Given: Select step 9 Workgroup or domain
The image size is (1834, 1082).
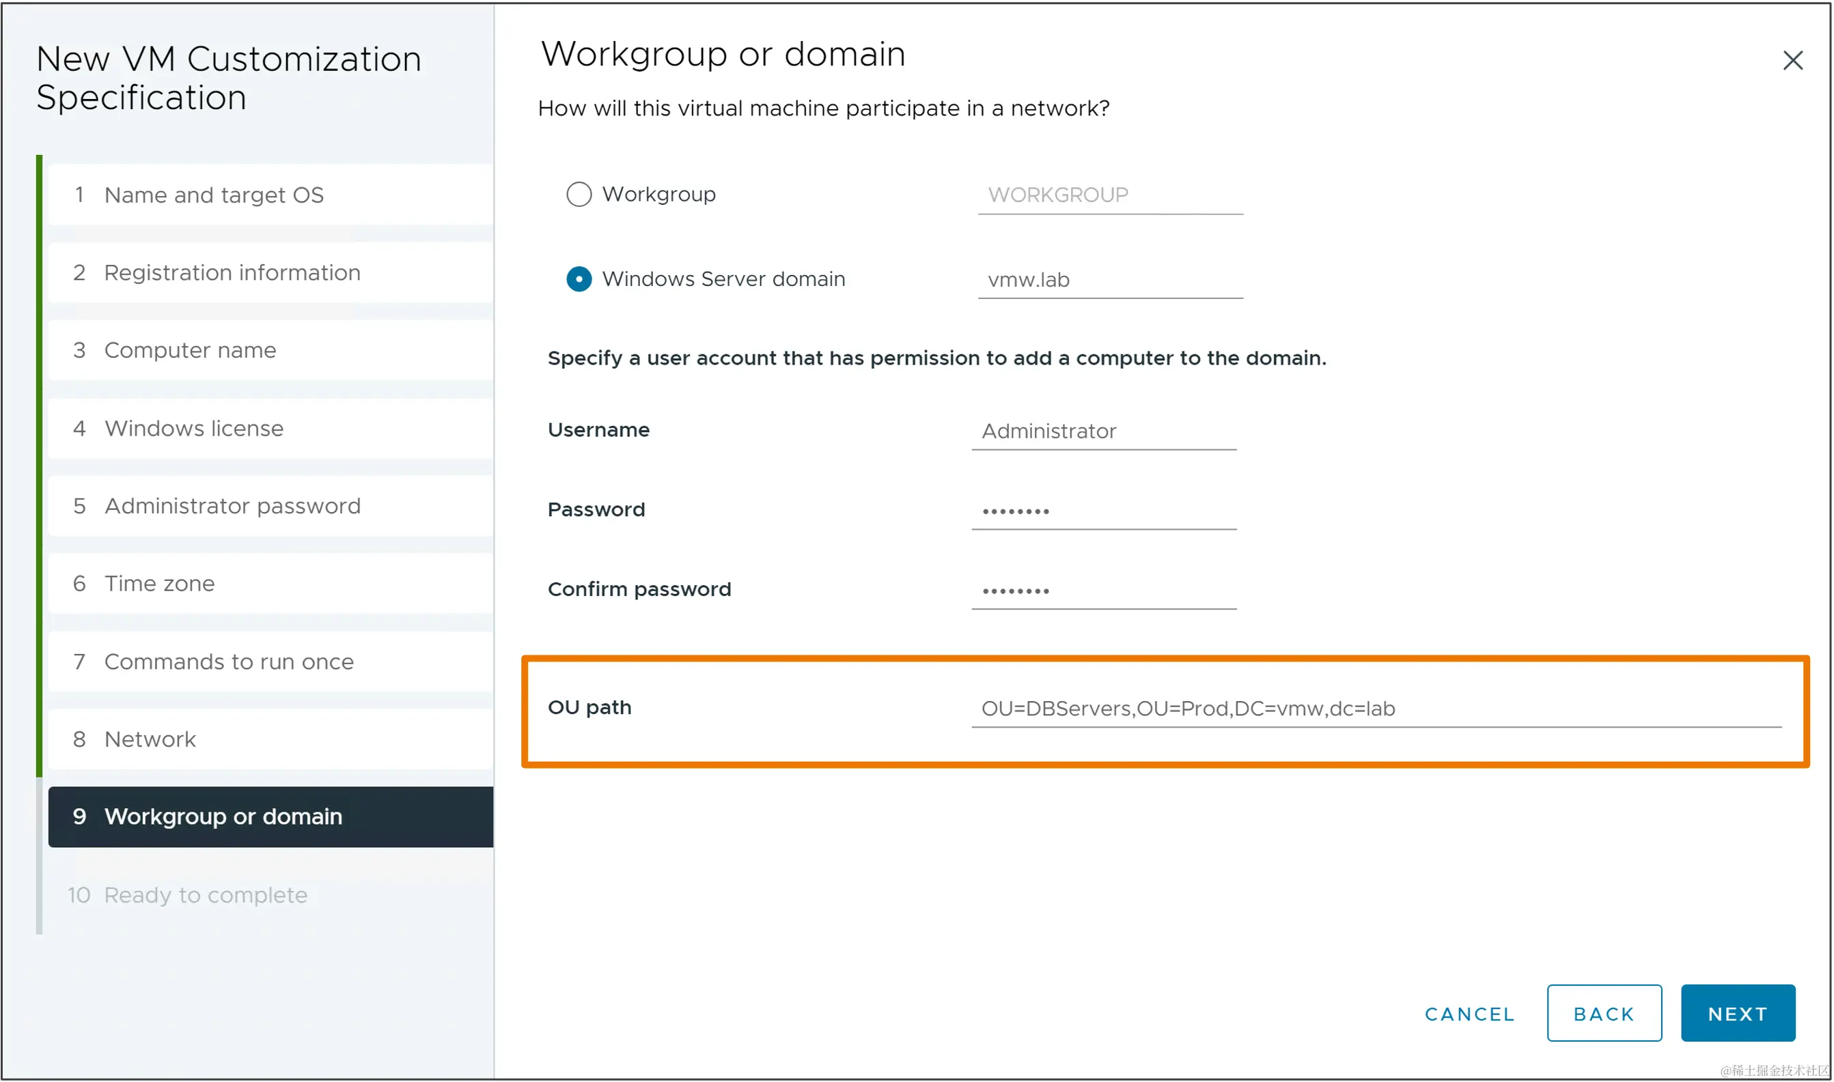Looking at the screenshot, I should point(223,816).
